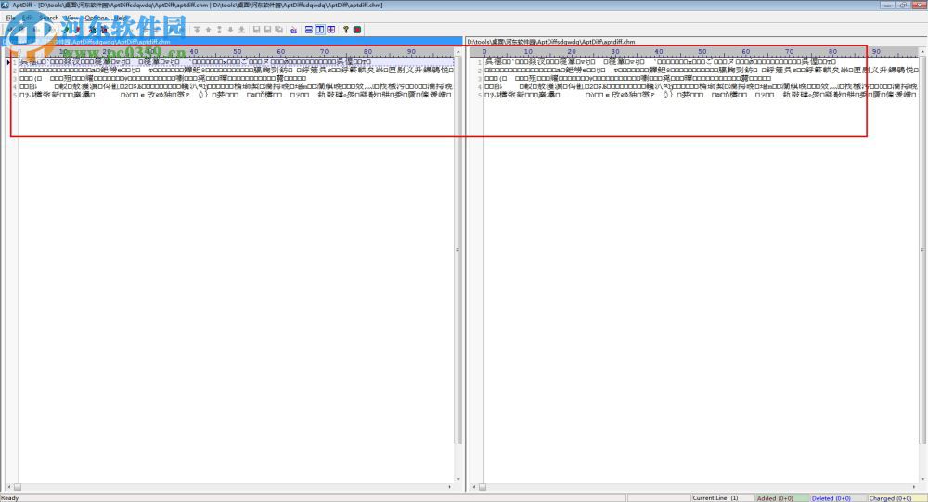The image size is (928, 502).
Task: Click the left pane horizontal scroll-right arrow
Action: 450,487
